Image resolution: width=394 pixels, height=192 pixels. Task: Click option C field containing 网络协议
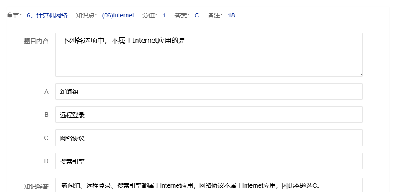click(209, 138)
